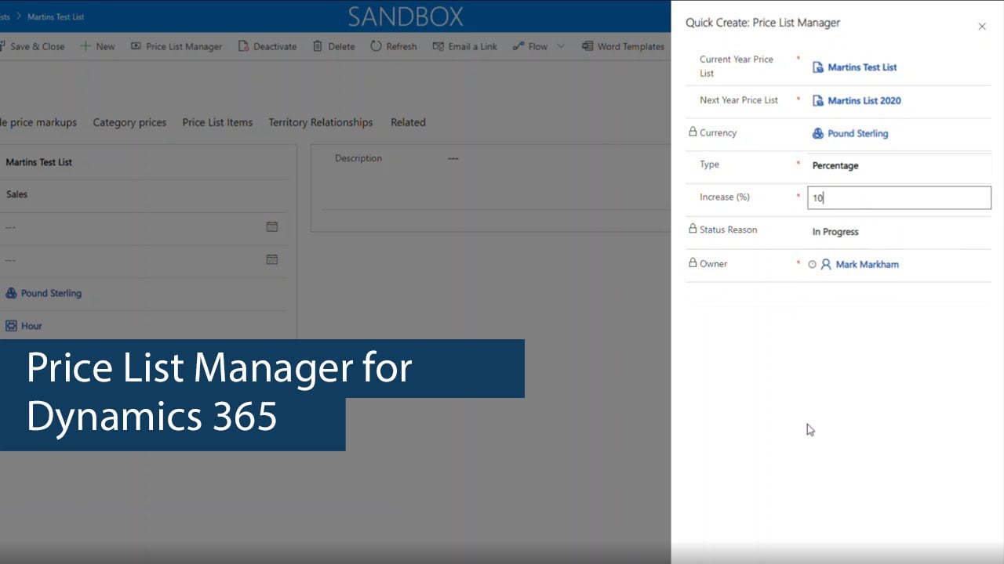
Task: Click Pound Sterling link in main form
Action: click(51, 293)
